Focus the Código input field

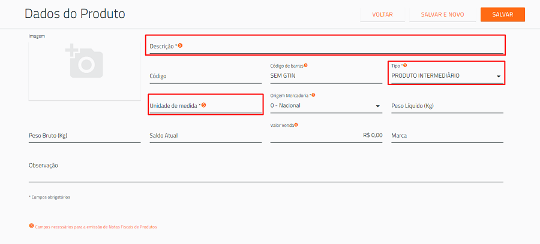pos(206,76)
